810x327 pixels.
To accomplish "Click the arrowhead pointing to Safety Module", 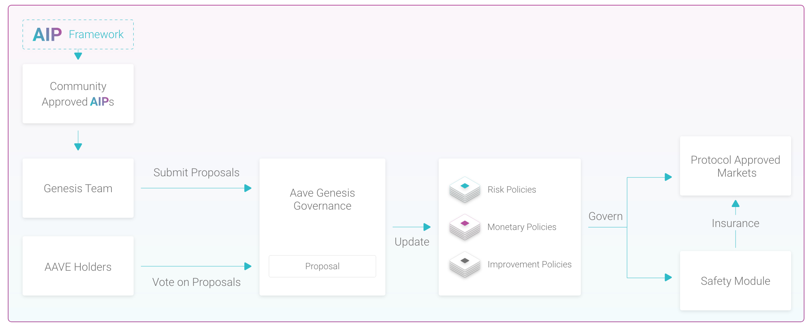I will point(668,277).
